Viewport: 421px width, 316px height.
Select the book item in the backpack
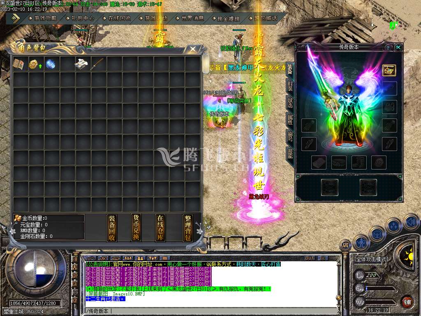coord(19,65)
